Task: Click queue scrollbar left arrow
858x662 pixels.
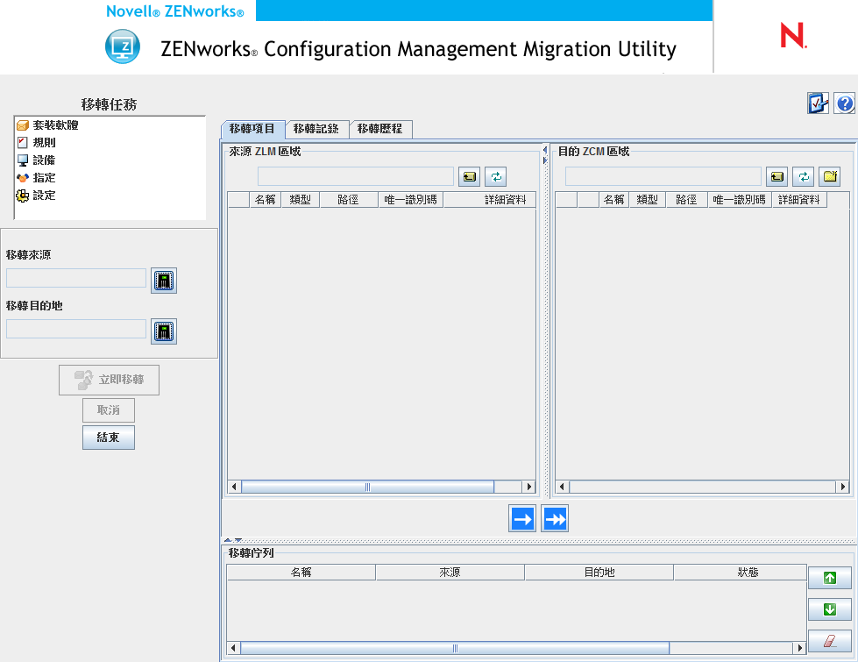Action: (x=233, y=648)
